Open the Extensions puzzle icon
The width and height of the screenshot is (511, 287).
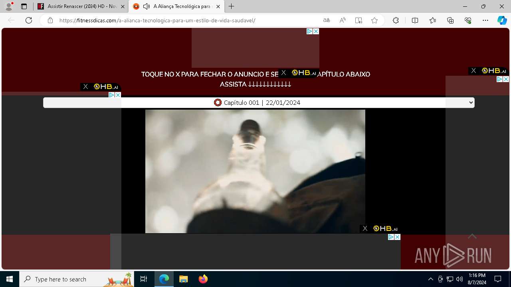(x=396, y=20)
